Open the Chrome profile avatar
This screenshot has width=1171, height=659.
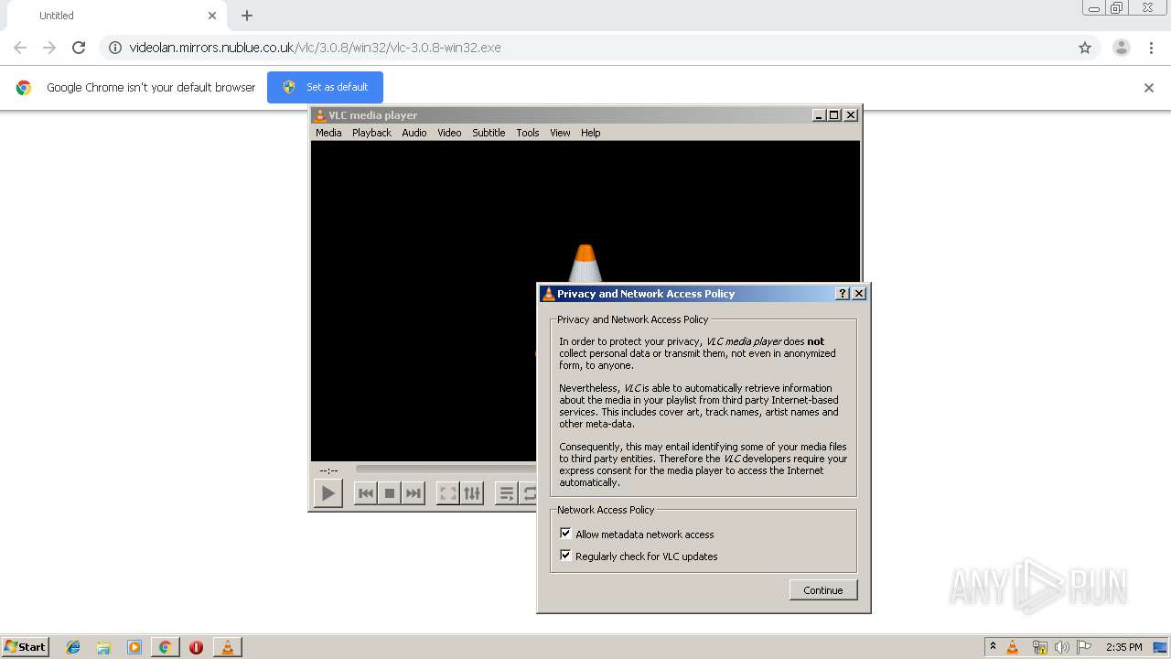click(x=1122, y=48)
